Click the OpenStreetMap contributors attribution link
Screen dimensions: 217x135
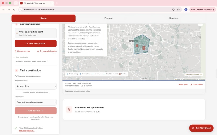[x=190, y=79]
